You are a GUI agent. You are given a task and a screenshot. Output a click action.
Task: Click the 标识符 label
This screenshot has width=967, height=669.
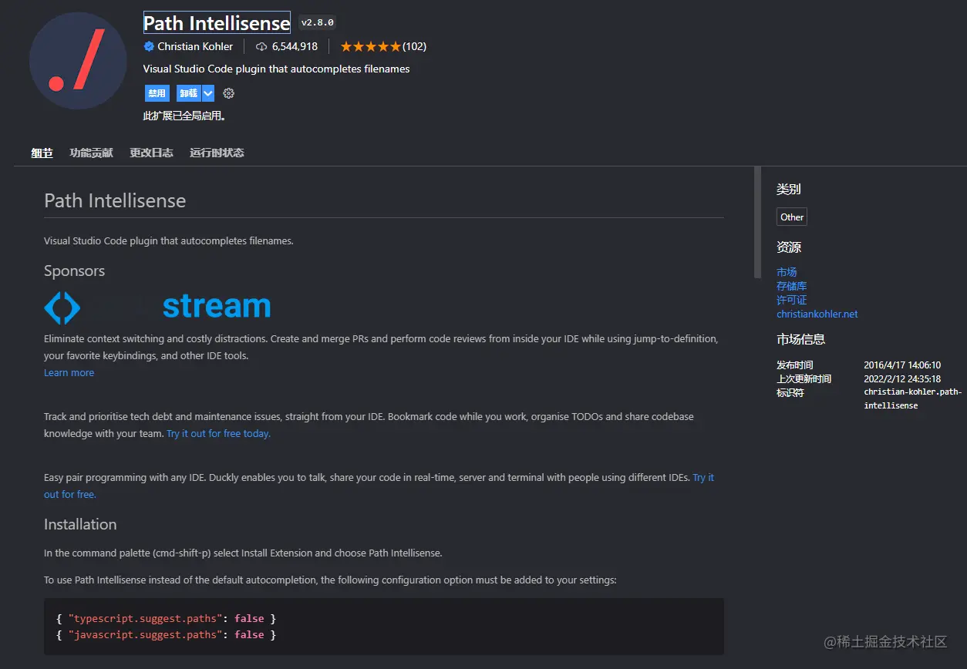(790, 393)
